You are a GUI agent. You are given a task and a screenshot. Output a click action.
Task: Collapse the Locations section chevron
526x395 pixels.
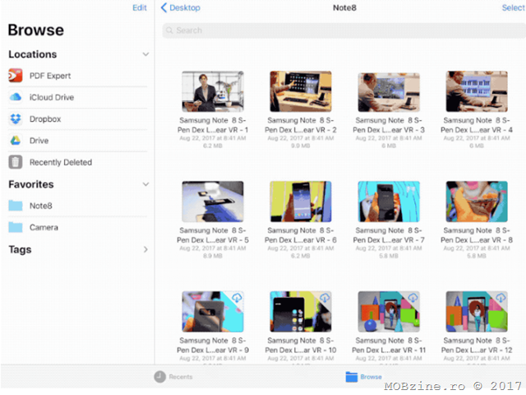[x=145, y=54]
